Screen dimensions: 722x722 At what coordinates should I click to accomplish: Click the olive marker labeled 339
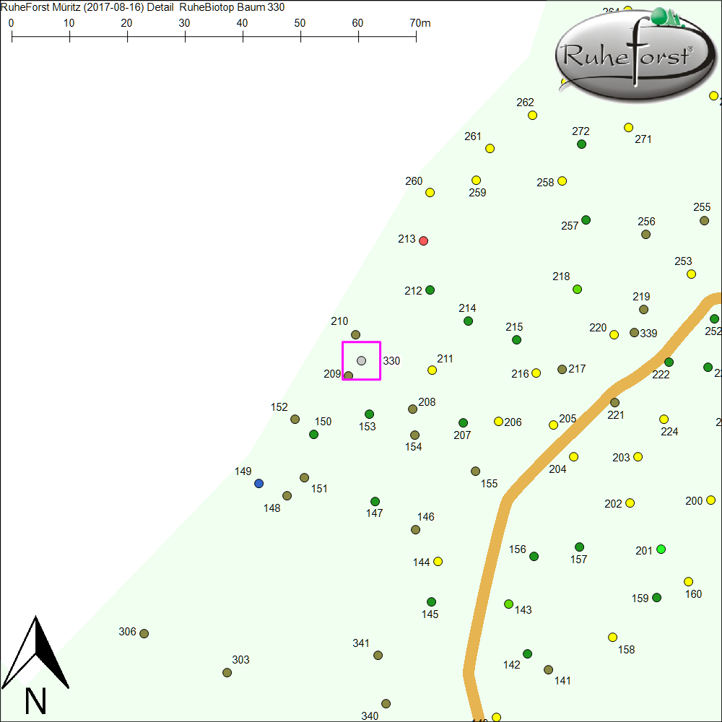634,333
